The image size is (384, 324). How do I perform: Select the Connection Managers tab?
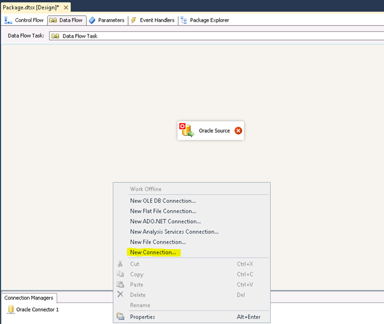pos(29,298)
